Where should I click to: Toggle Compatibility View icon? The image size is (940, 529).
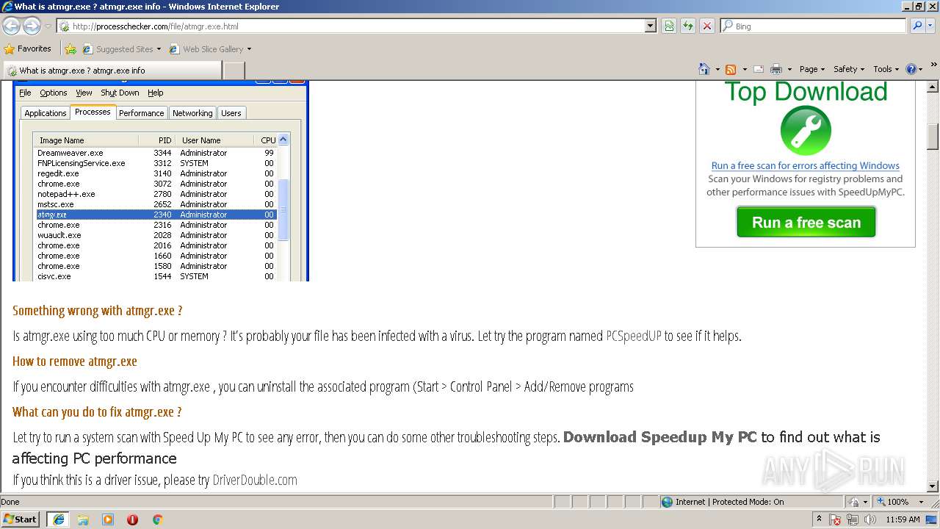click(x=669, y=26)
